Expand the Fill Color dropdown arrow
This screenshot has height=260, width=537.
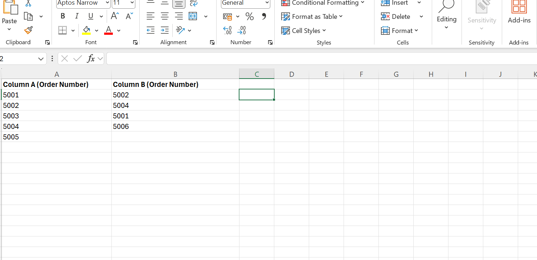96,30
